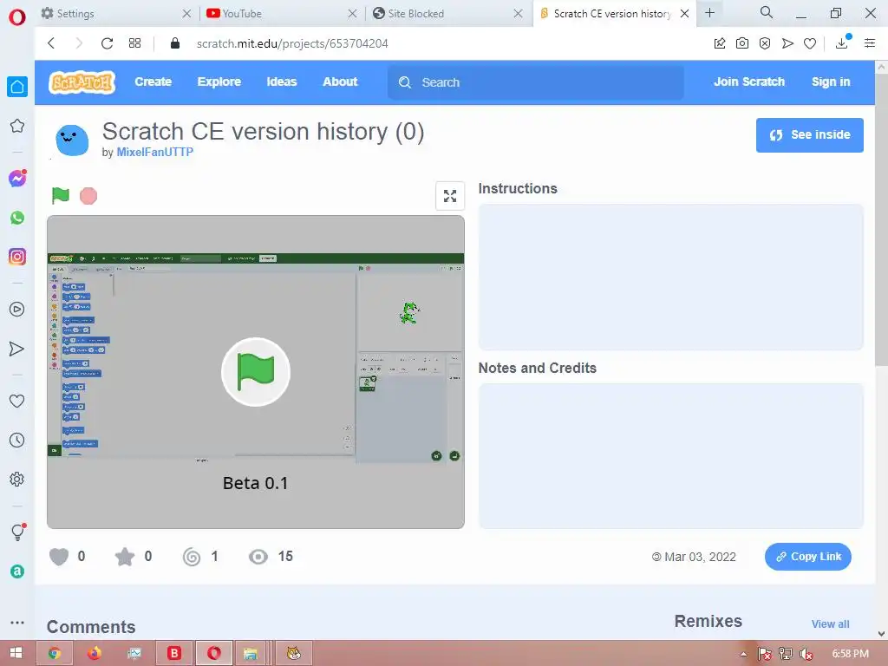This screenshot has height=666, width=888.
Task: Click the large green flag overlay
Action: tap(256, 372)
